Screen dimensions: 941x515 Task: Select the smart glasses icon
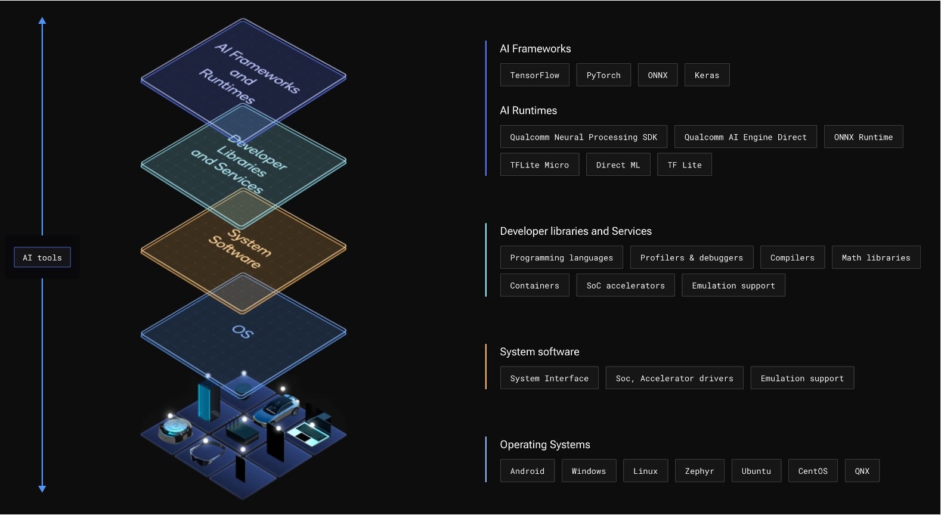coord(207,454)
